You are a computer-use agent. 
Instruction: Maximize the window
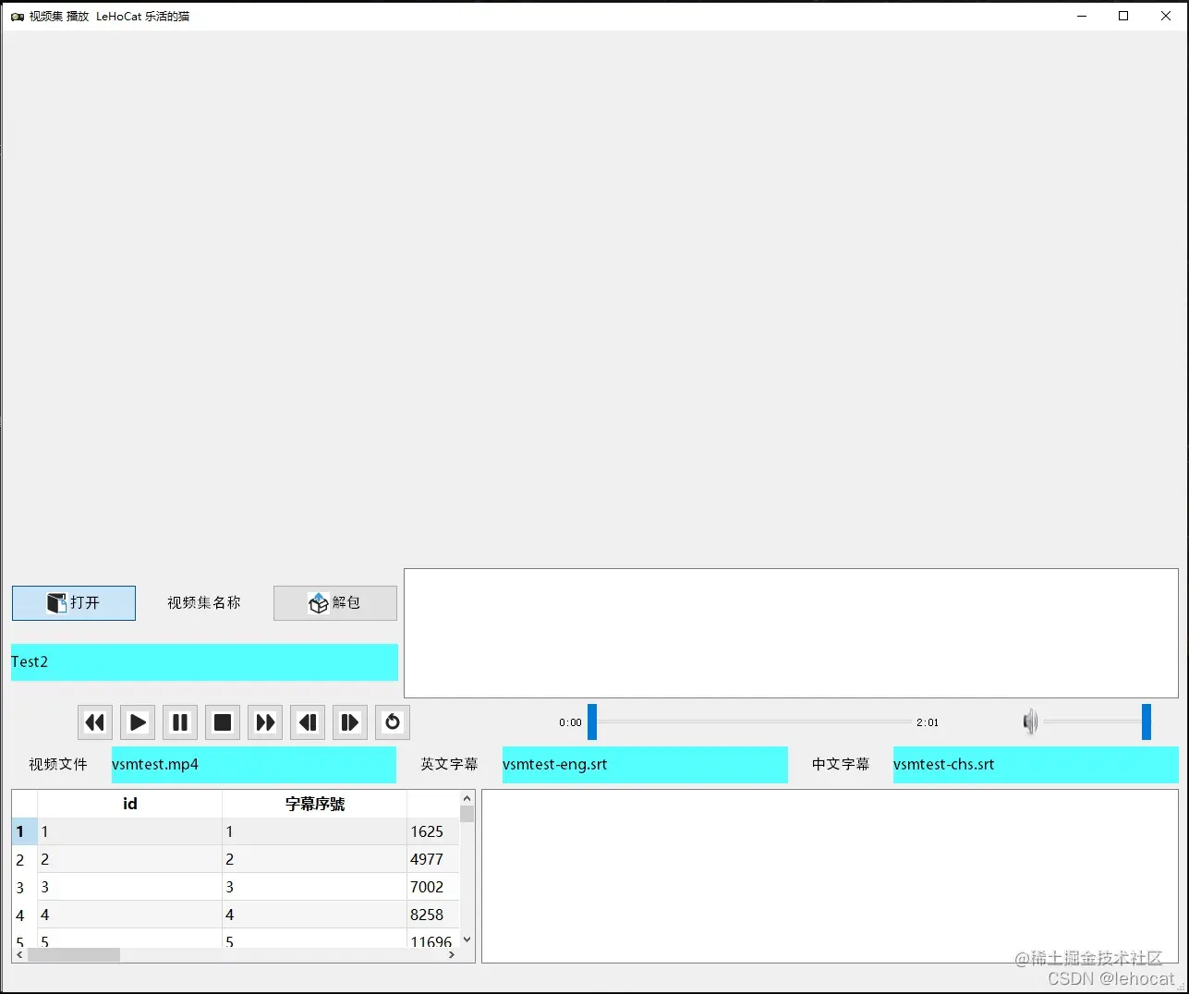1123,16
